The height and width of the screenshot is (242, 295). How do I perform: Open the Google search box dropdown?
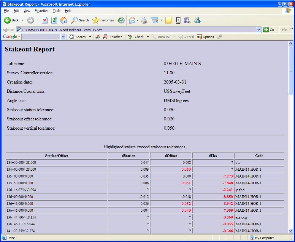(63, 37)
